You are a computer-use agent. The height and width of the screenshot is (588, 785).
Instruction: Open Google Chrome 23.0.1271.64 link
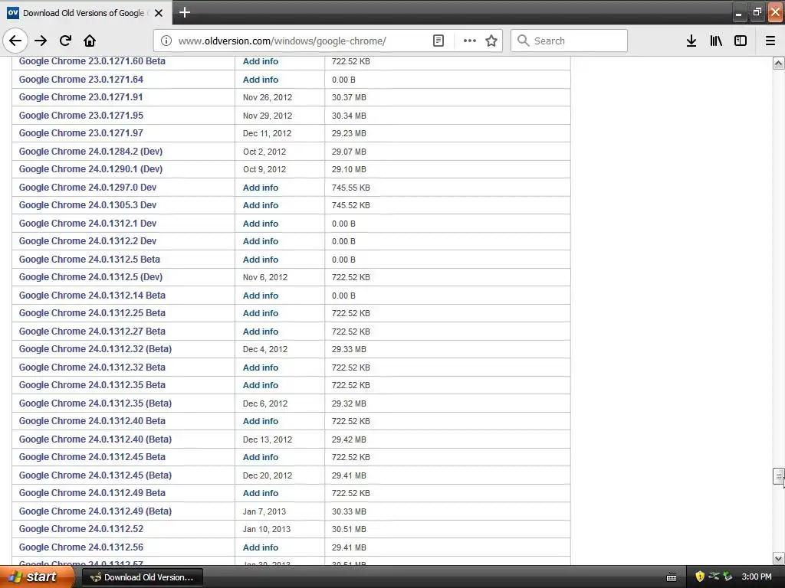[x=81, y=80]
